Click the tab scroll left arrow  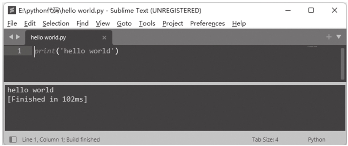tap(11, 37)
